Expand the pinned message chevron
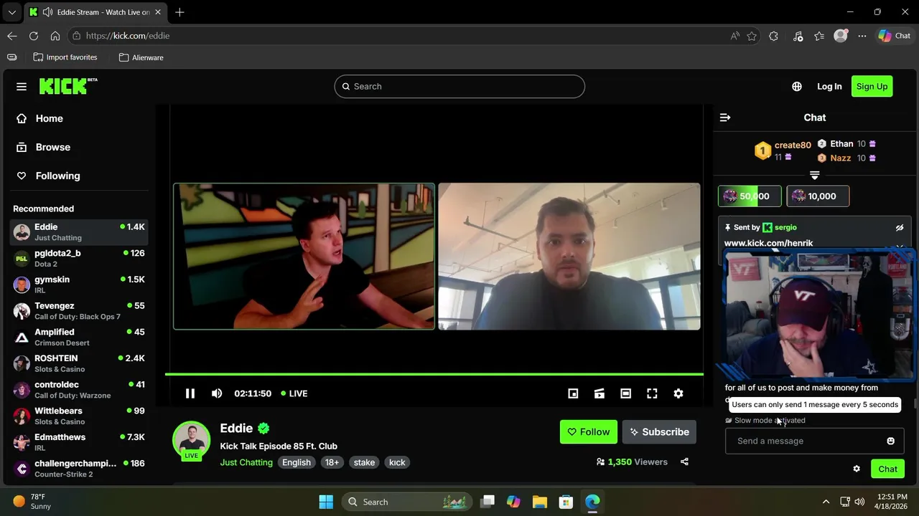Screen dimensions: 919x516 click(x=900, y=247)
